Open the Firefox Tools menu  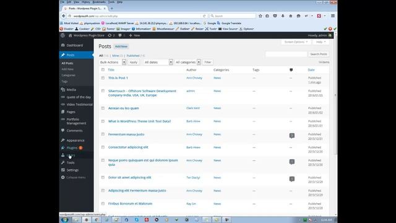click(111, 2)
